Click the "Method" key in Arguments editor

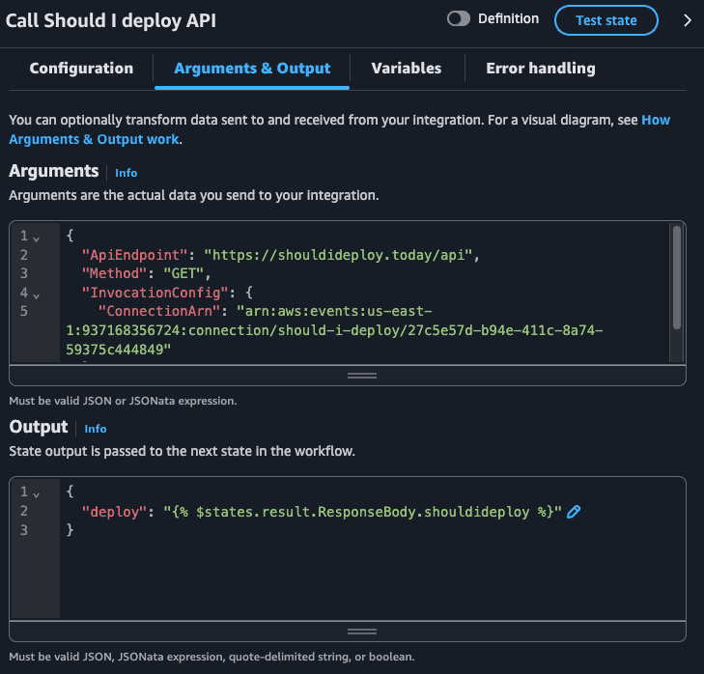(x=114, y=273)
